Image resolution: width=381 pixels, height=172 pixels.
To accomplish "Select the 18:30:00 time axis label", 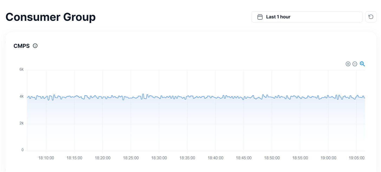I will (x=159, y=158).
